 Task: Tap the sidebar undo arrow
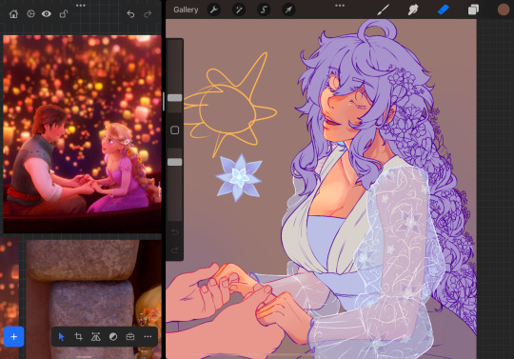click(x=175, y=232)
